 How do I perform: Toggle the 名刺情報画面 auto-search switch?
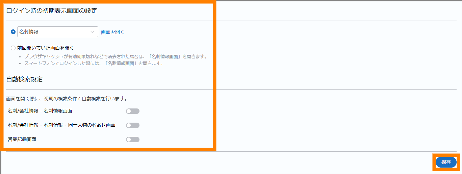(x=133, y=111)
